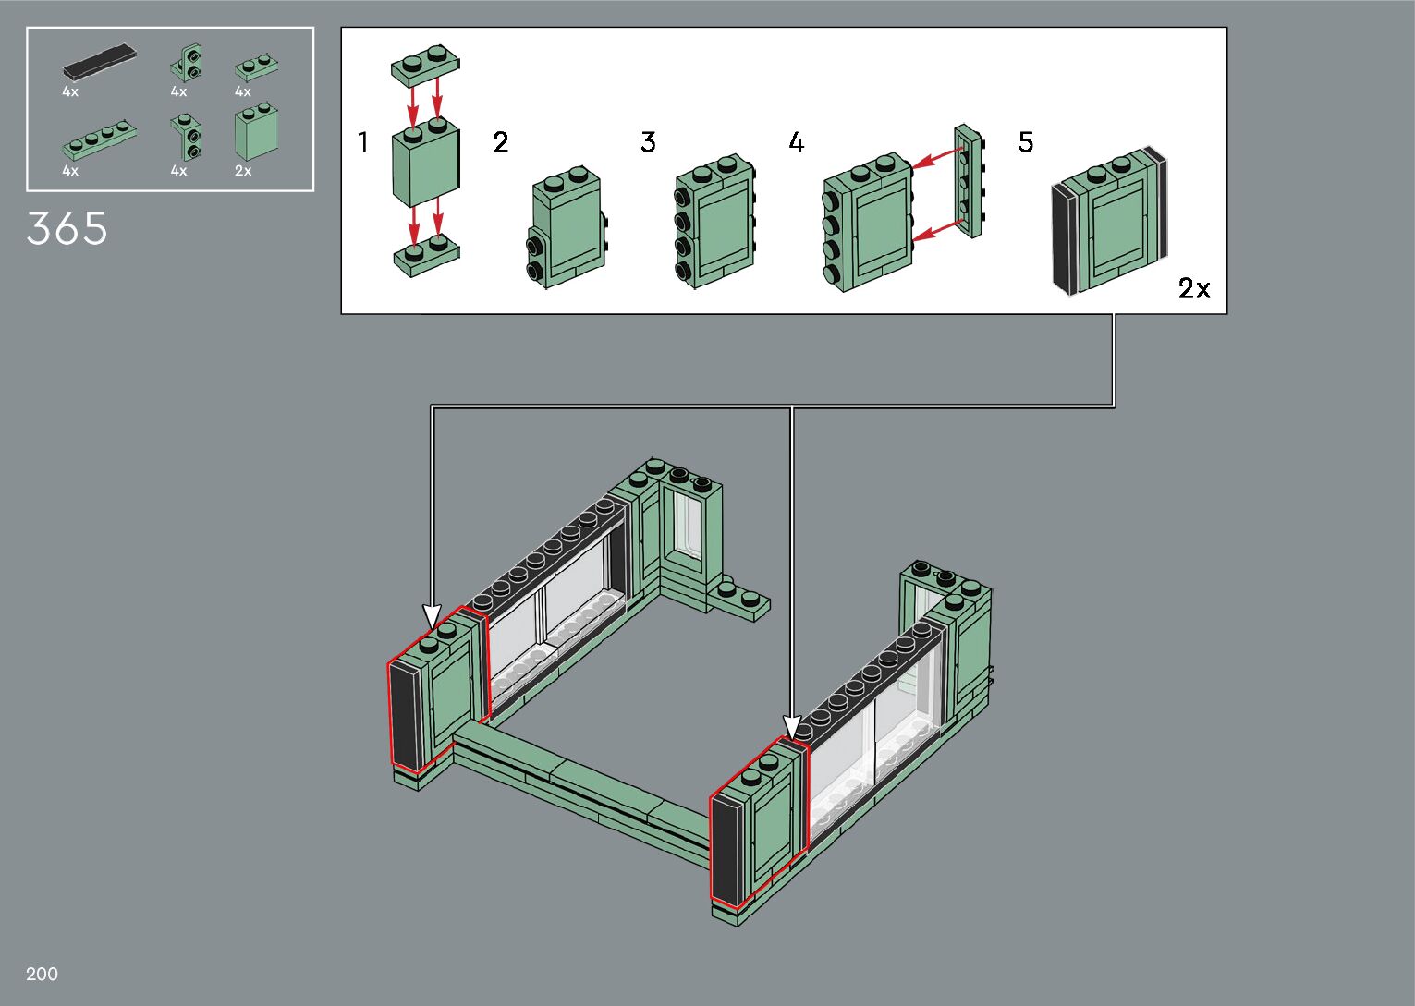Click the finished sub-step 5 panel assembly
Image resolution: width=1415 pixels, height=1006 pixels.
[1109, 222]
